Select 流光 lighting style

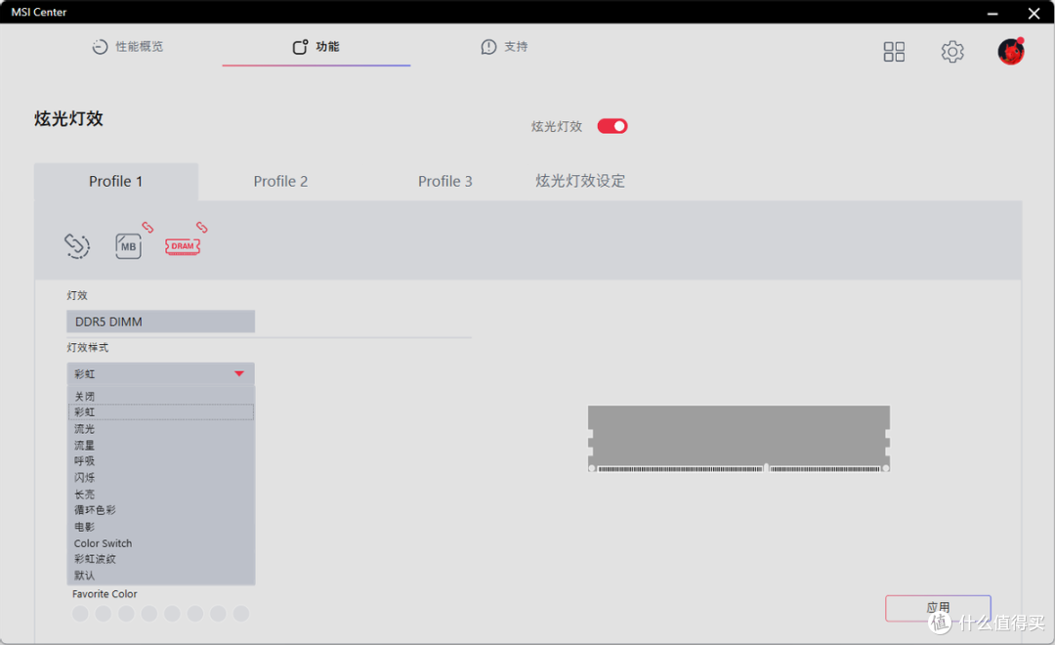[161, 429]
